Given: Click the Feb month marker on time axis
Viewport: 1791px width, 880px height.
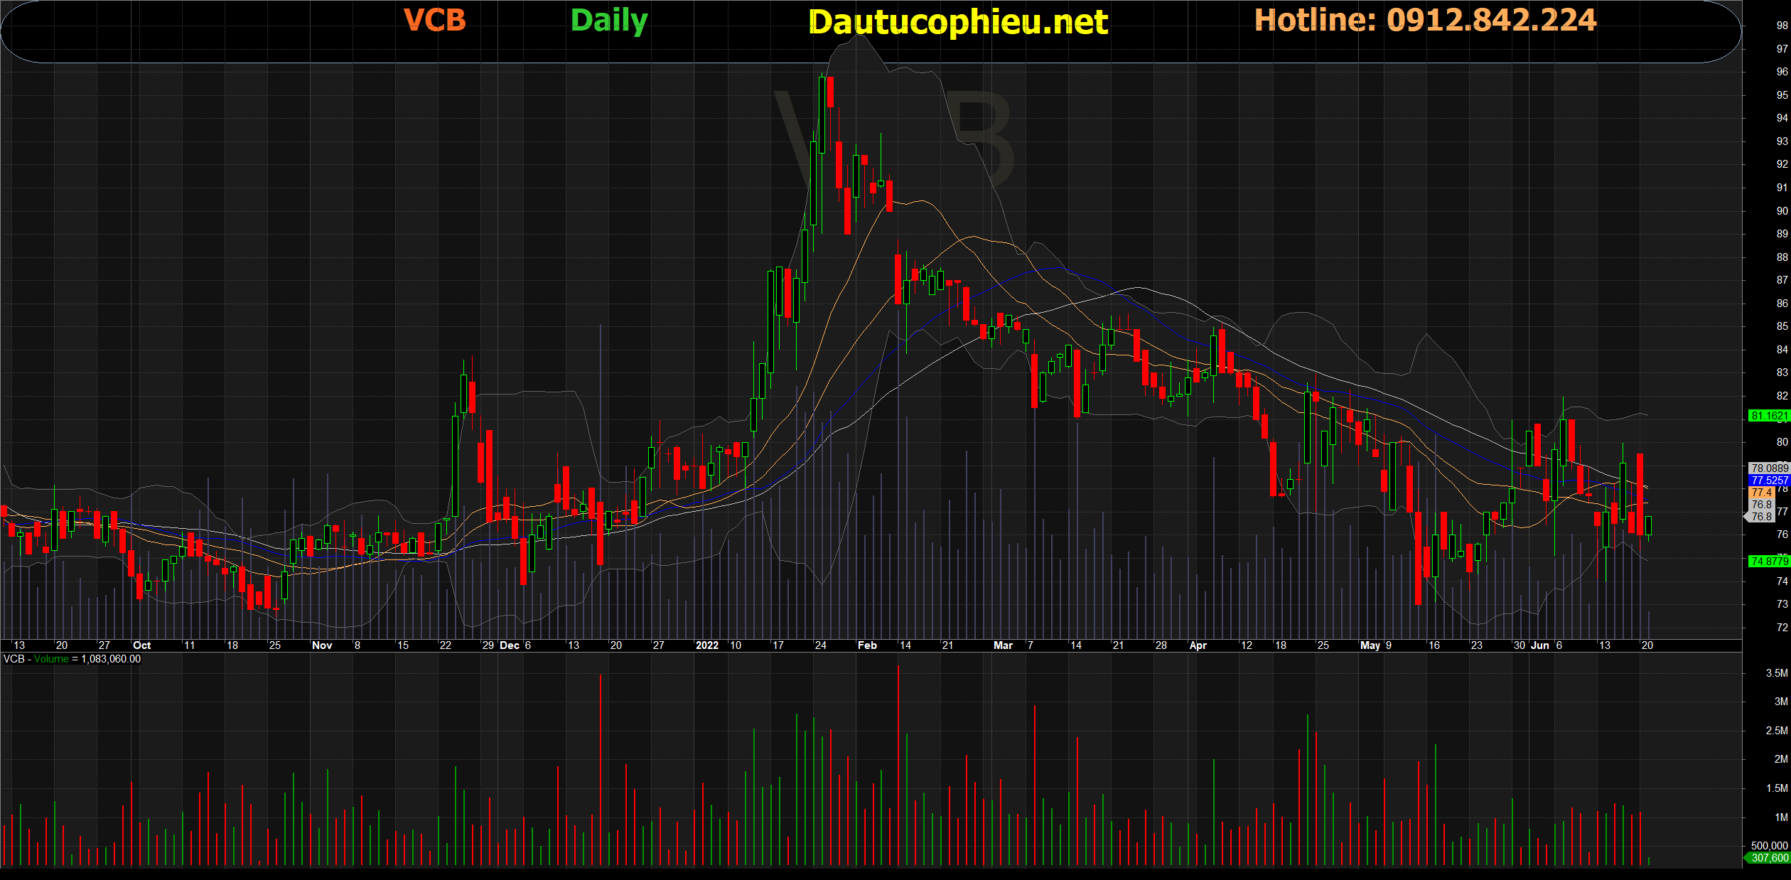Looking at the screenshot, I should click(x=867, y=645).
